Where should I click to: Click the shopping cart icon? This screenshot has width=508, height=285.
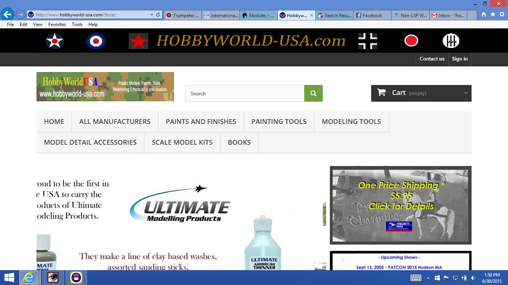382,92
